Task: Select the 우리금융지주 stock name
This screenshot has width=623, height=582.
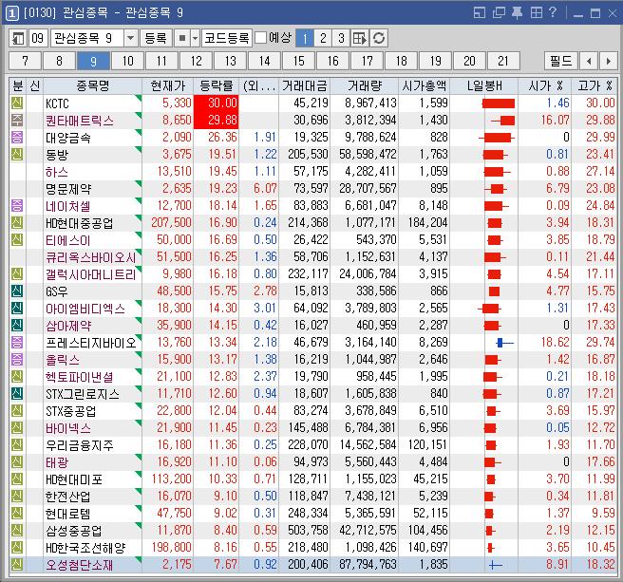Action: pyautogui.click(x=80, y=445)
